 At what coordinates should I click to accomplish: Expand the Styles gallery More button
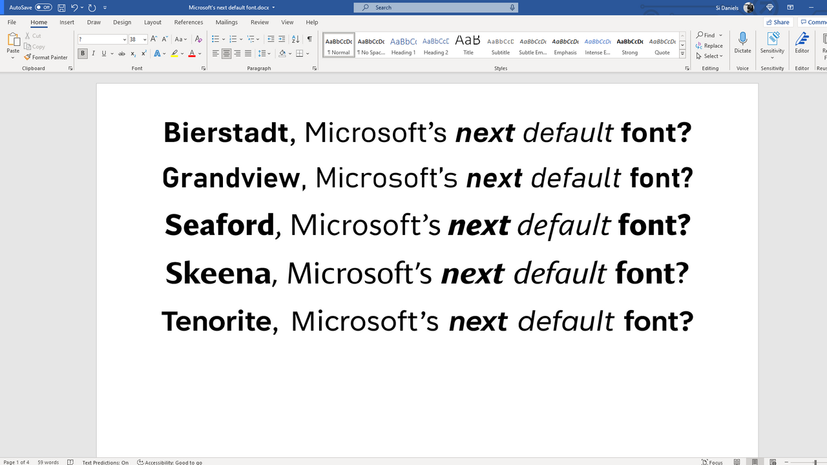(683, 54)
